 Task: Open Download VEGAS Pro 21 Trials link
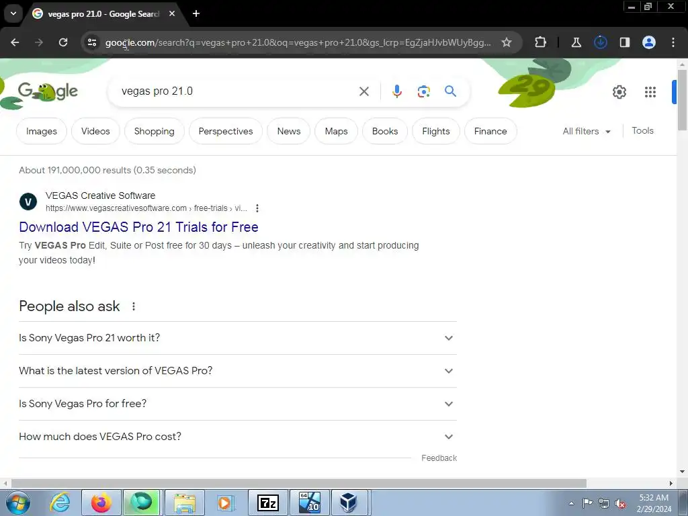138,227
